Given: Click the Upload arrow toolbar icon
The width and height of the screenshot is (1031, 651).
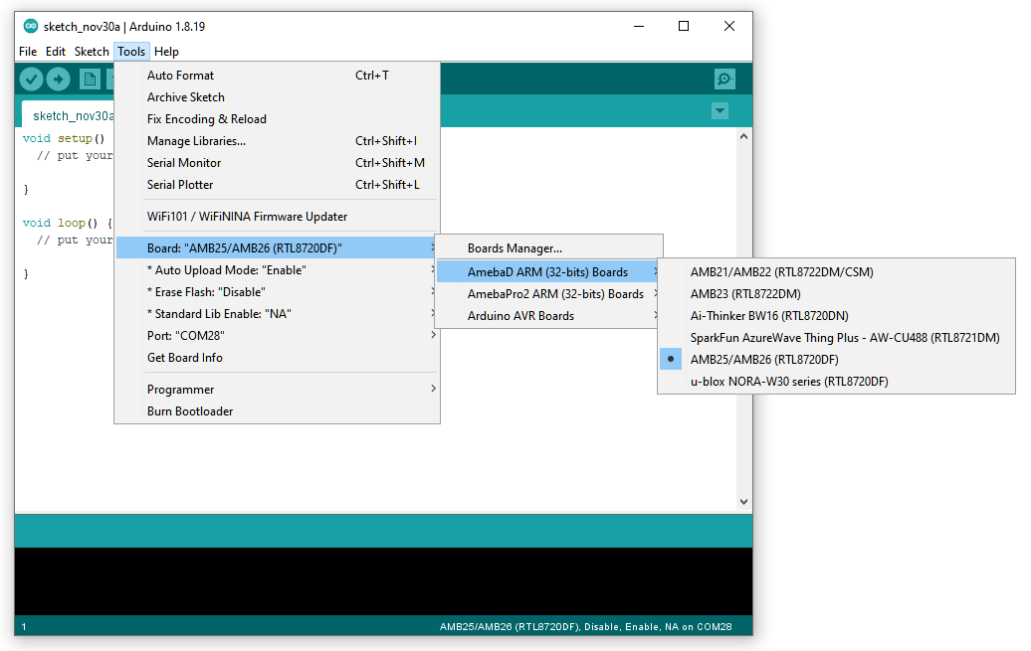Looking at the screenshot, I should 59,80.
